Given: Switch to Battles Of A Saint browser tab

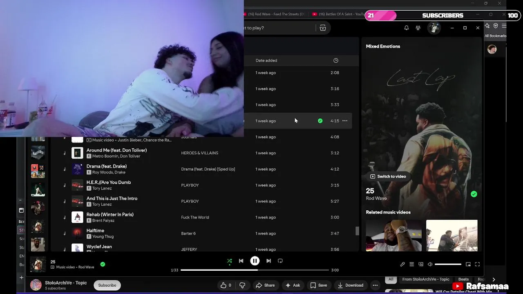Looking at the screenshot, I should point(339,14).
